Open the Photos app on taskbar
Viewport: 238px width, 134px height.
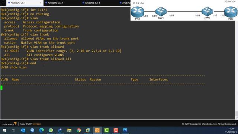pyautogui.click(x=125, y=130)
